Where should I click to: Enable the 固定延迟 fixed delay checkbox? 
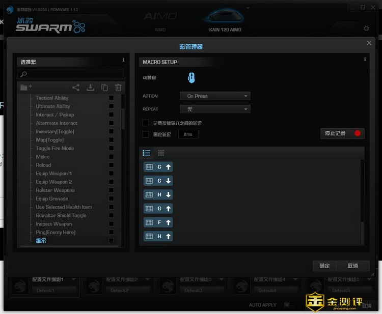point(146,134)
